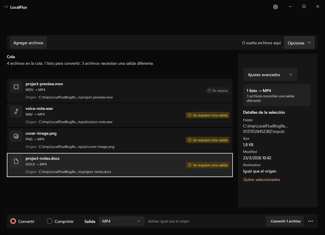
Task: Click the 23/3/2026 10:42 modified date
Action: [257, 158]
